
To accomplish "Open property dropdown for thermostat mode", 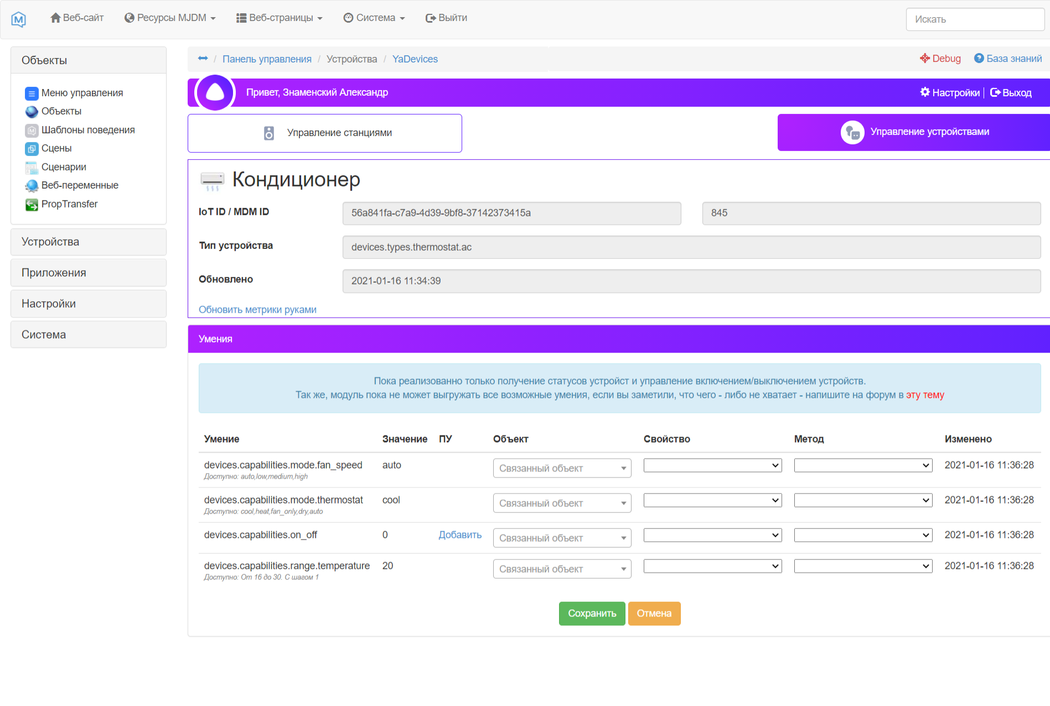I will [x=712, y=500].
